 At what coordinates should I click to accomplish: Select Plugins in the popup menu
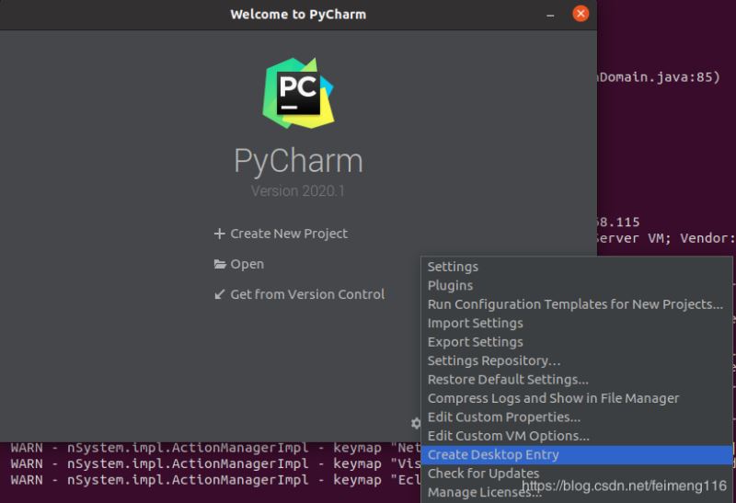(x=450, y=285)
